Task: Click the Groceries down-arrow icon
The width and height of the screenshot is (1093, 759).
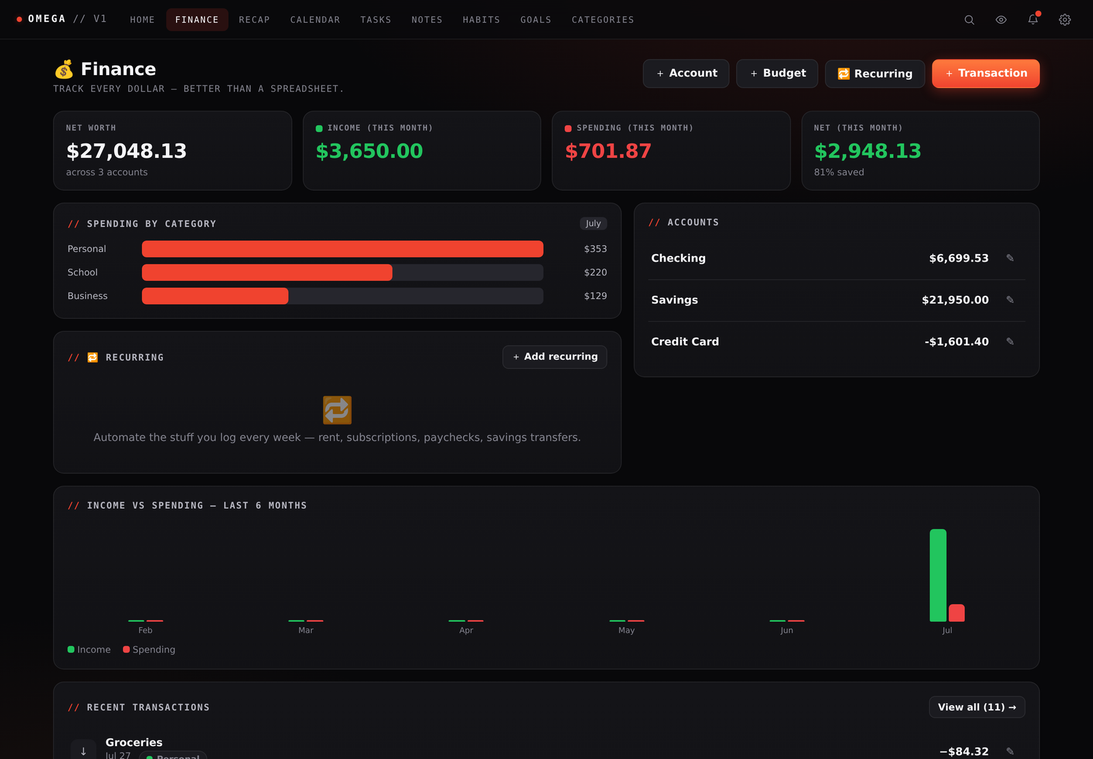Action: point(83,751)
